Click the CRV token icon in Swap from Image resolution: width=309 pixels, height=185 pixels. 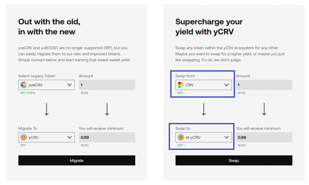click(181, 85)
